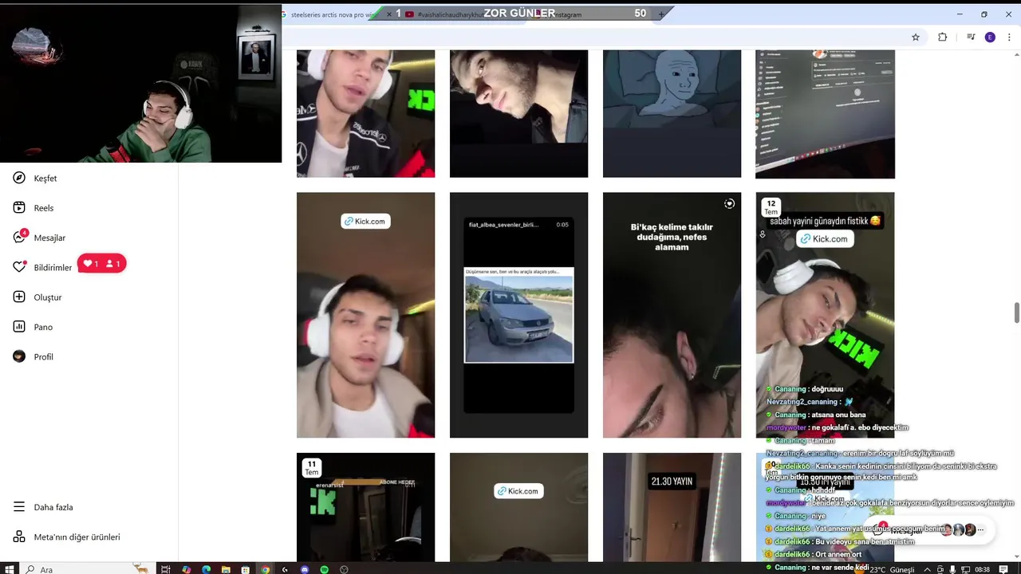Open Keşfet in the Instagram sidebar
Screen dimensions: 1021x574
(35, 178)
